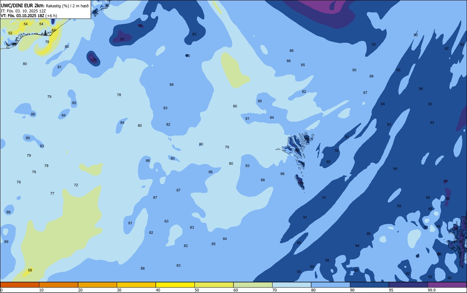Select the orange 10–20 legend color segment
The height and width of the screenshot is (293, 467).
pyautogui.click(x=58, y=285)
